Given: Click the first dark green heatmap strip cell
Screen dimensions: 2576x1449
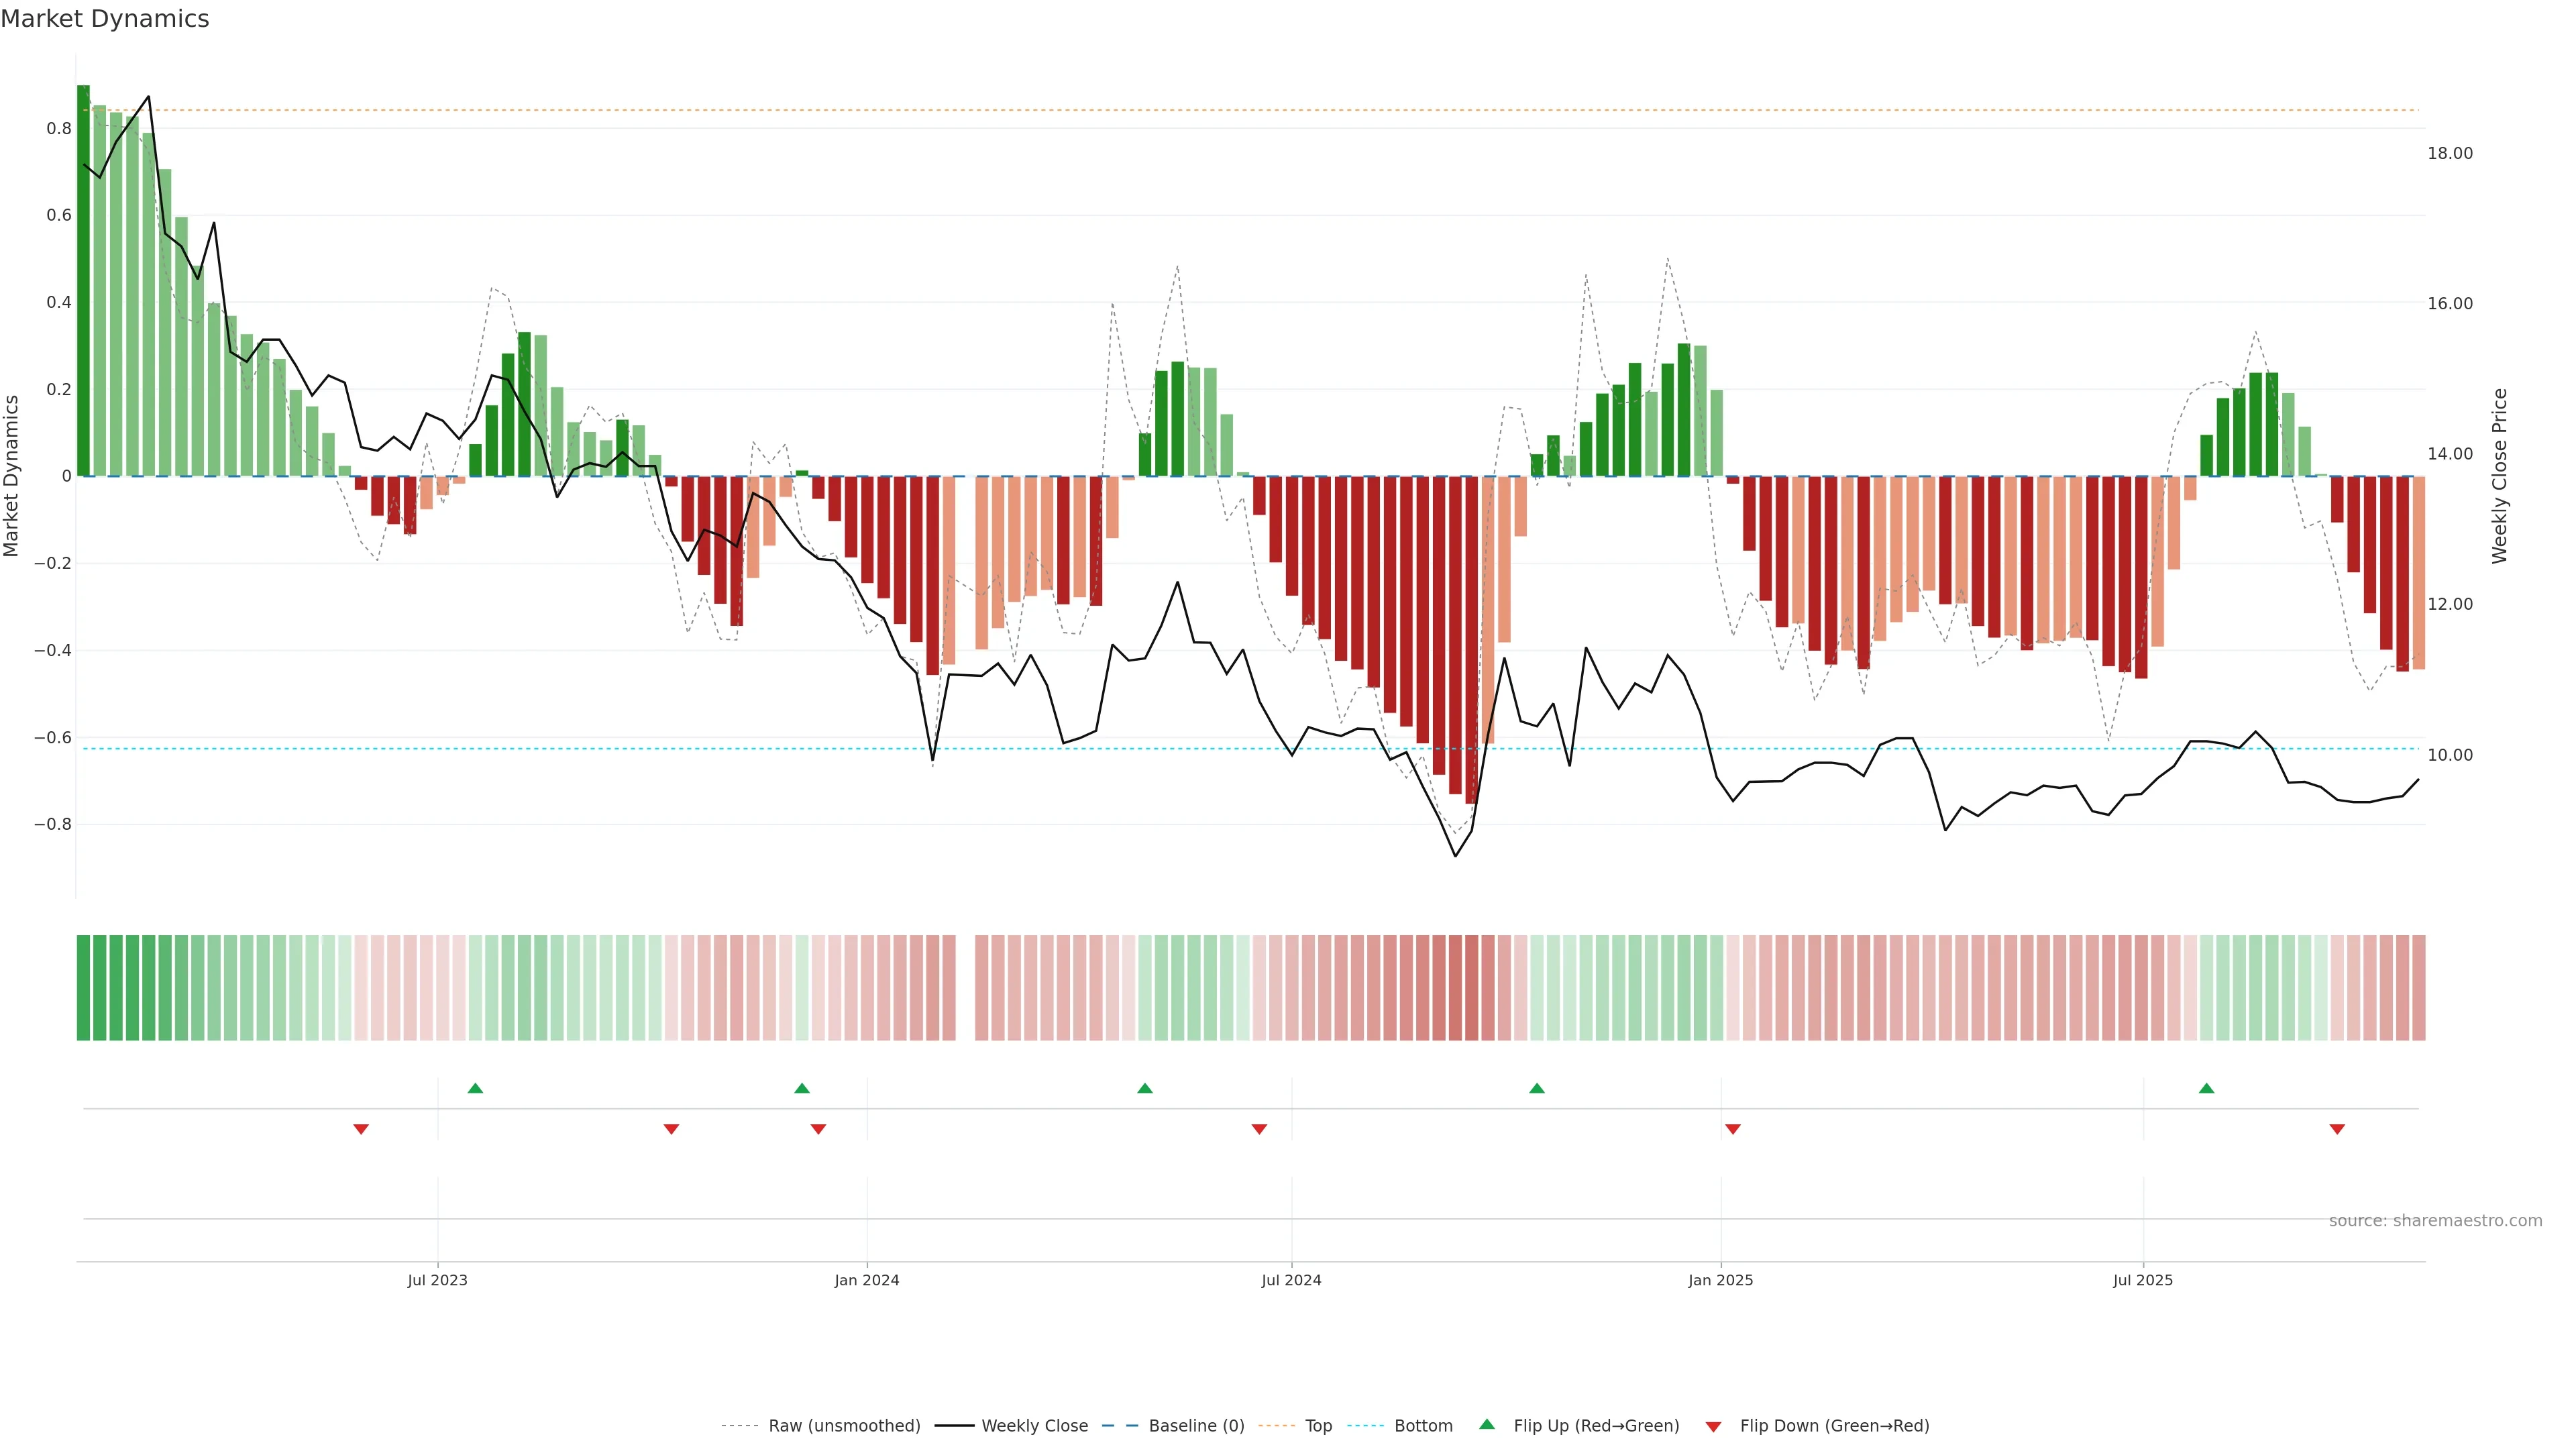Looking at the screenshot, I should click(x=83, y=987).
